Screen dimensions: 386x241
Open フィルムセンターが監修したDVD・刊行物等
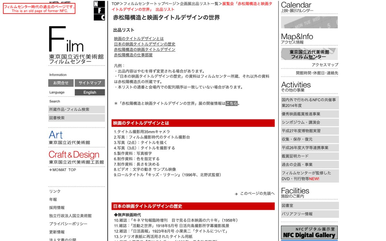point(310,176)
